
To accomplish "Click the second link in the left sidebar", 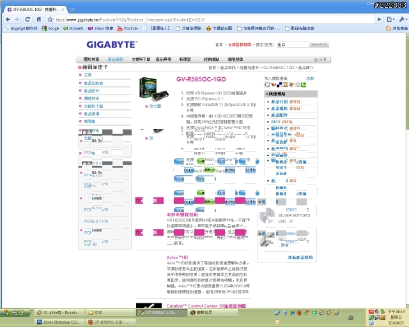I will coord(93,83).
